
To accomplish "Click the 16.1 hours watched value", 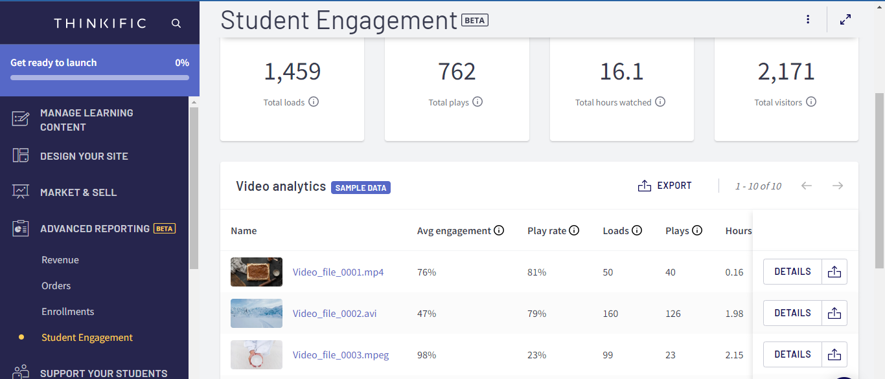I will coord(621,71).
